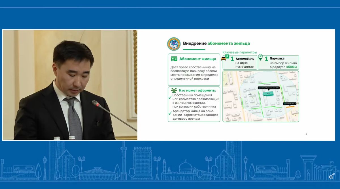Viewport: 340px width, 189px height.
Task: Click the speaker's video feed panel
Action: tap(70, 85)
